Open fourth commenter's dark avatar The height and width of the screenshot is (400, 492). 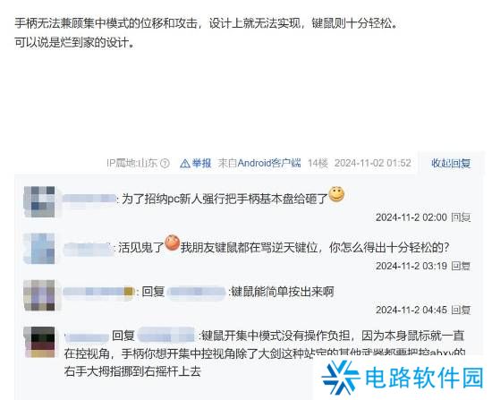point(39,342)
